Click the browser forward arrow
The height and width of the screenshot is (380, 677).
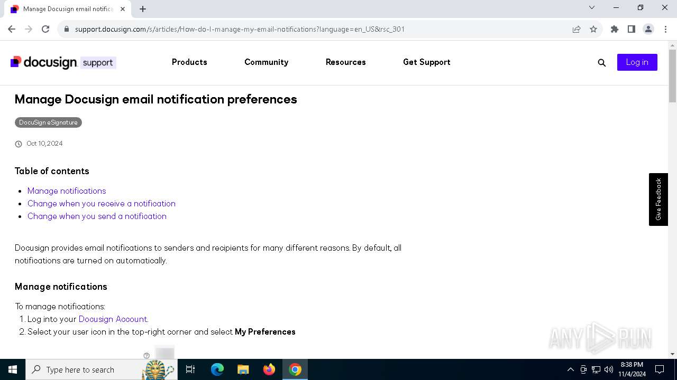[x=29, y=29]
